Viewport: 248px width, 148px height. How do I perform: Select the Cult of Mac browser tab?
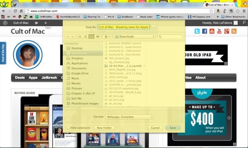pyautogui.click(x=219, y=5)
